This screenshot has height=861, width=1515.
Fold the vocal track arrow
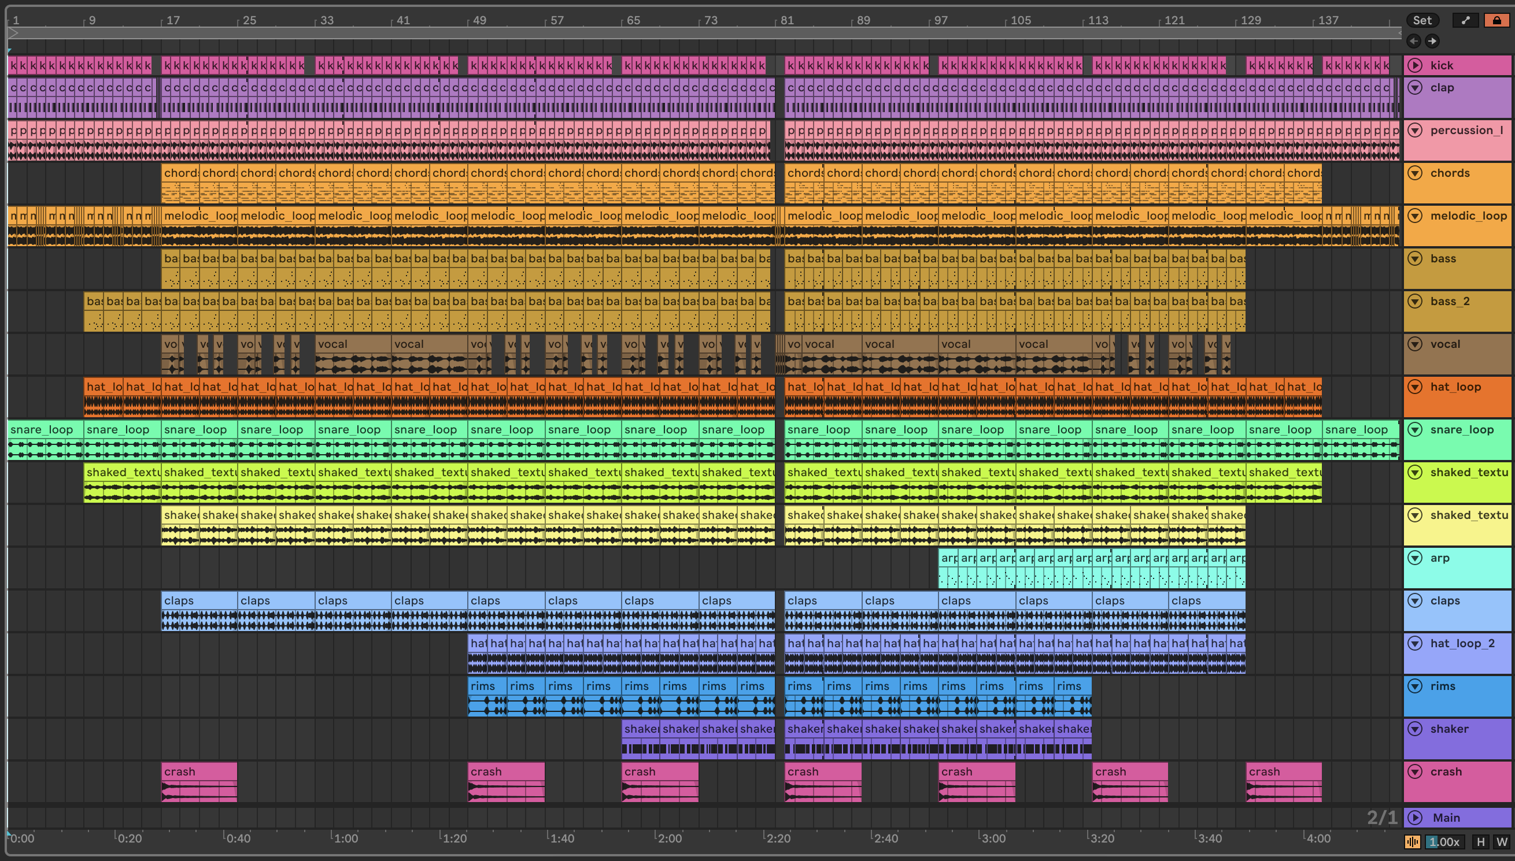(1414, 344)
